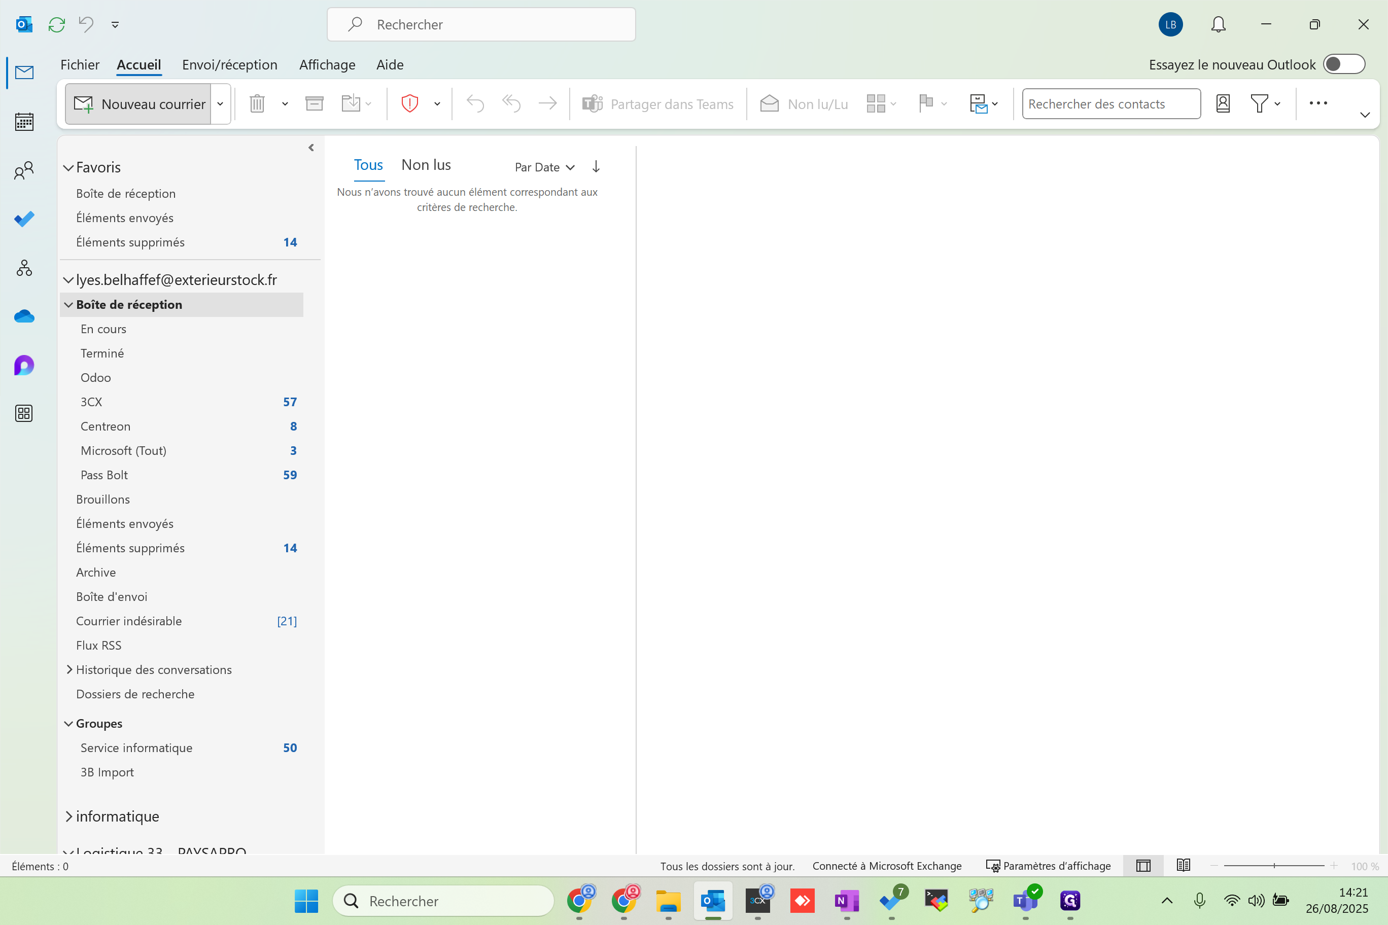1388x925 pixels.
Task: Select the Accueil ribbon tab
Action: point(138,64)
